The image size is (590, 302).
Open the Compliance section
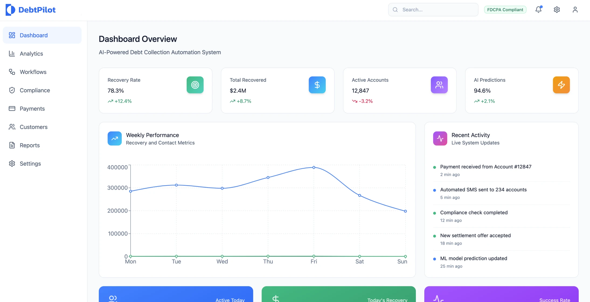click(35, 90)
